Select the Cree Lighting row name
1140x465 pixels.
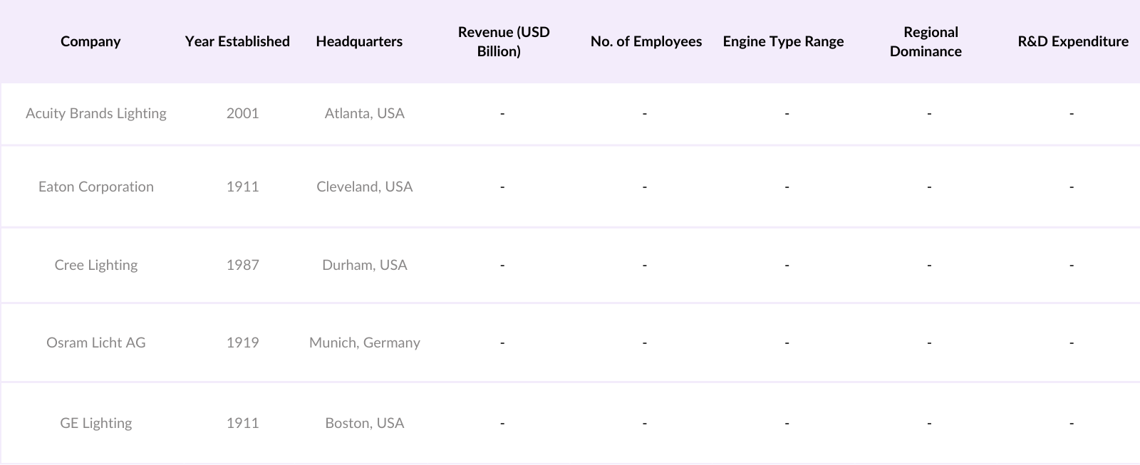coord(96,265)
